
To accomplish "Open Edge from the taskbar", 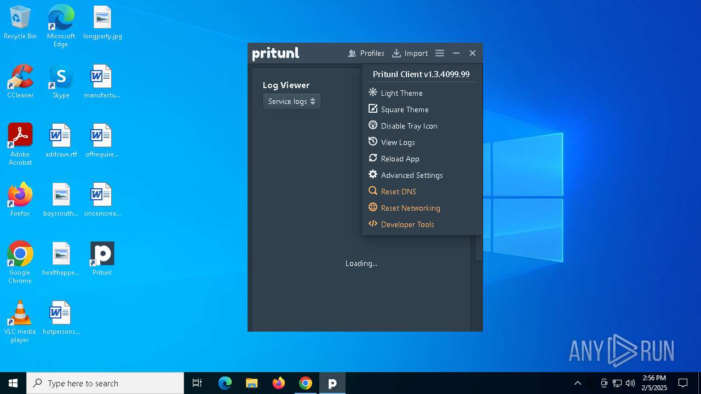I will pyautogui.click(x=225, y=383).
